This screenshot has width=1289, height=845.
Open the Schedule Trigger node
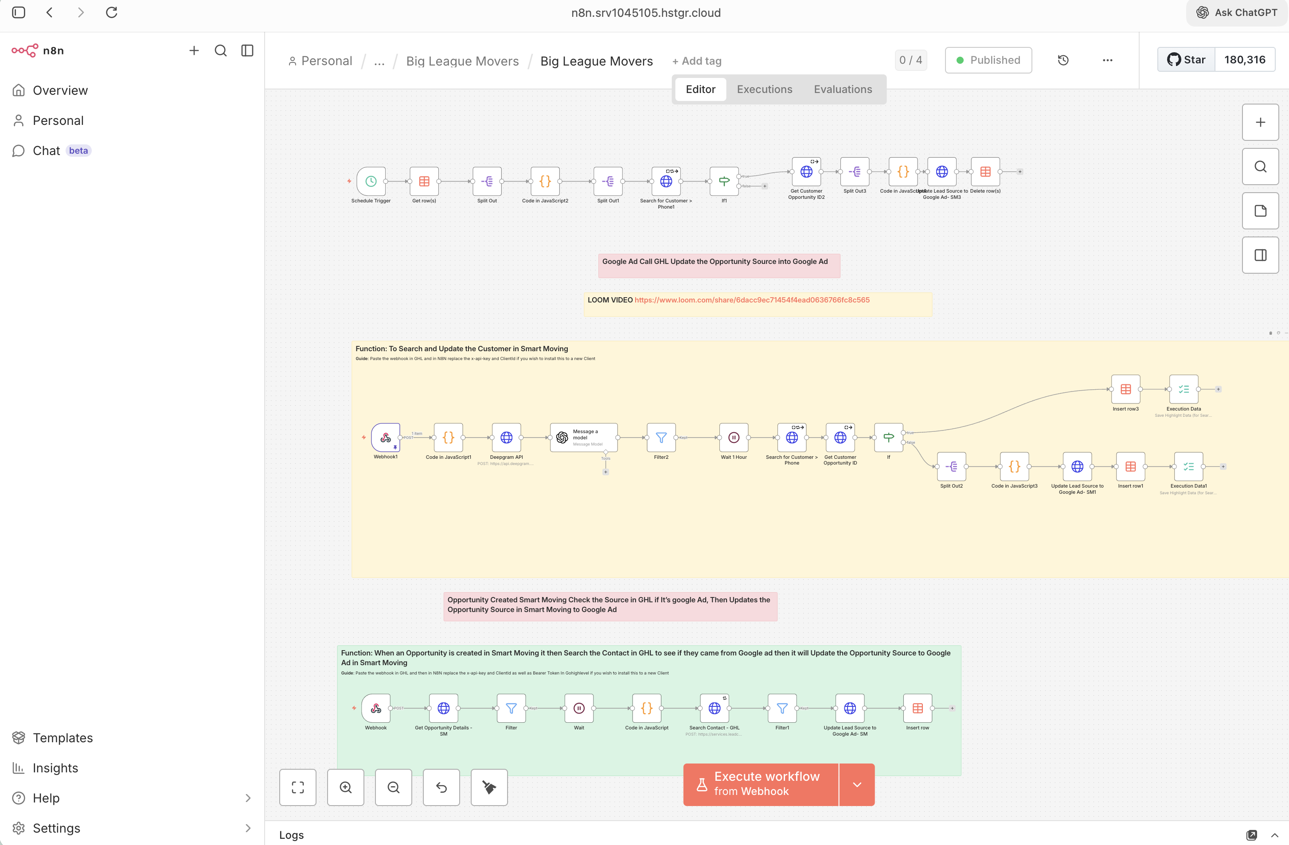[x=371, y=181]
